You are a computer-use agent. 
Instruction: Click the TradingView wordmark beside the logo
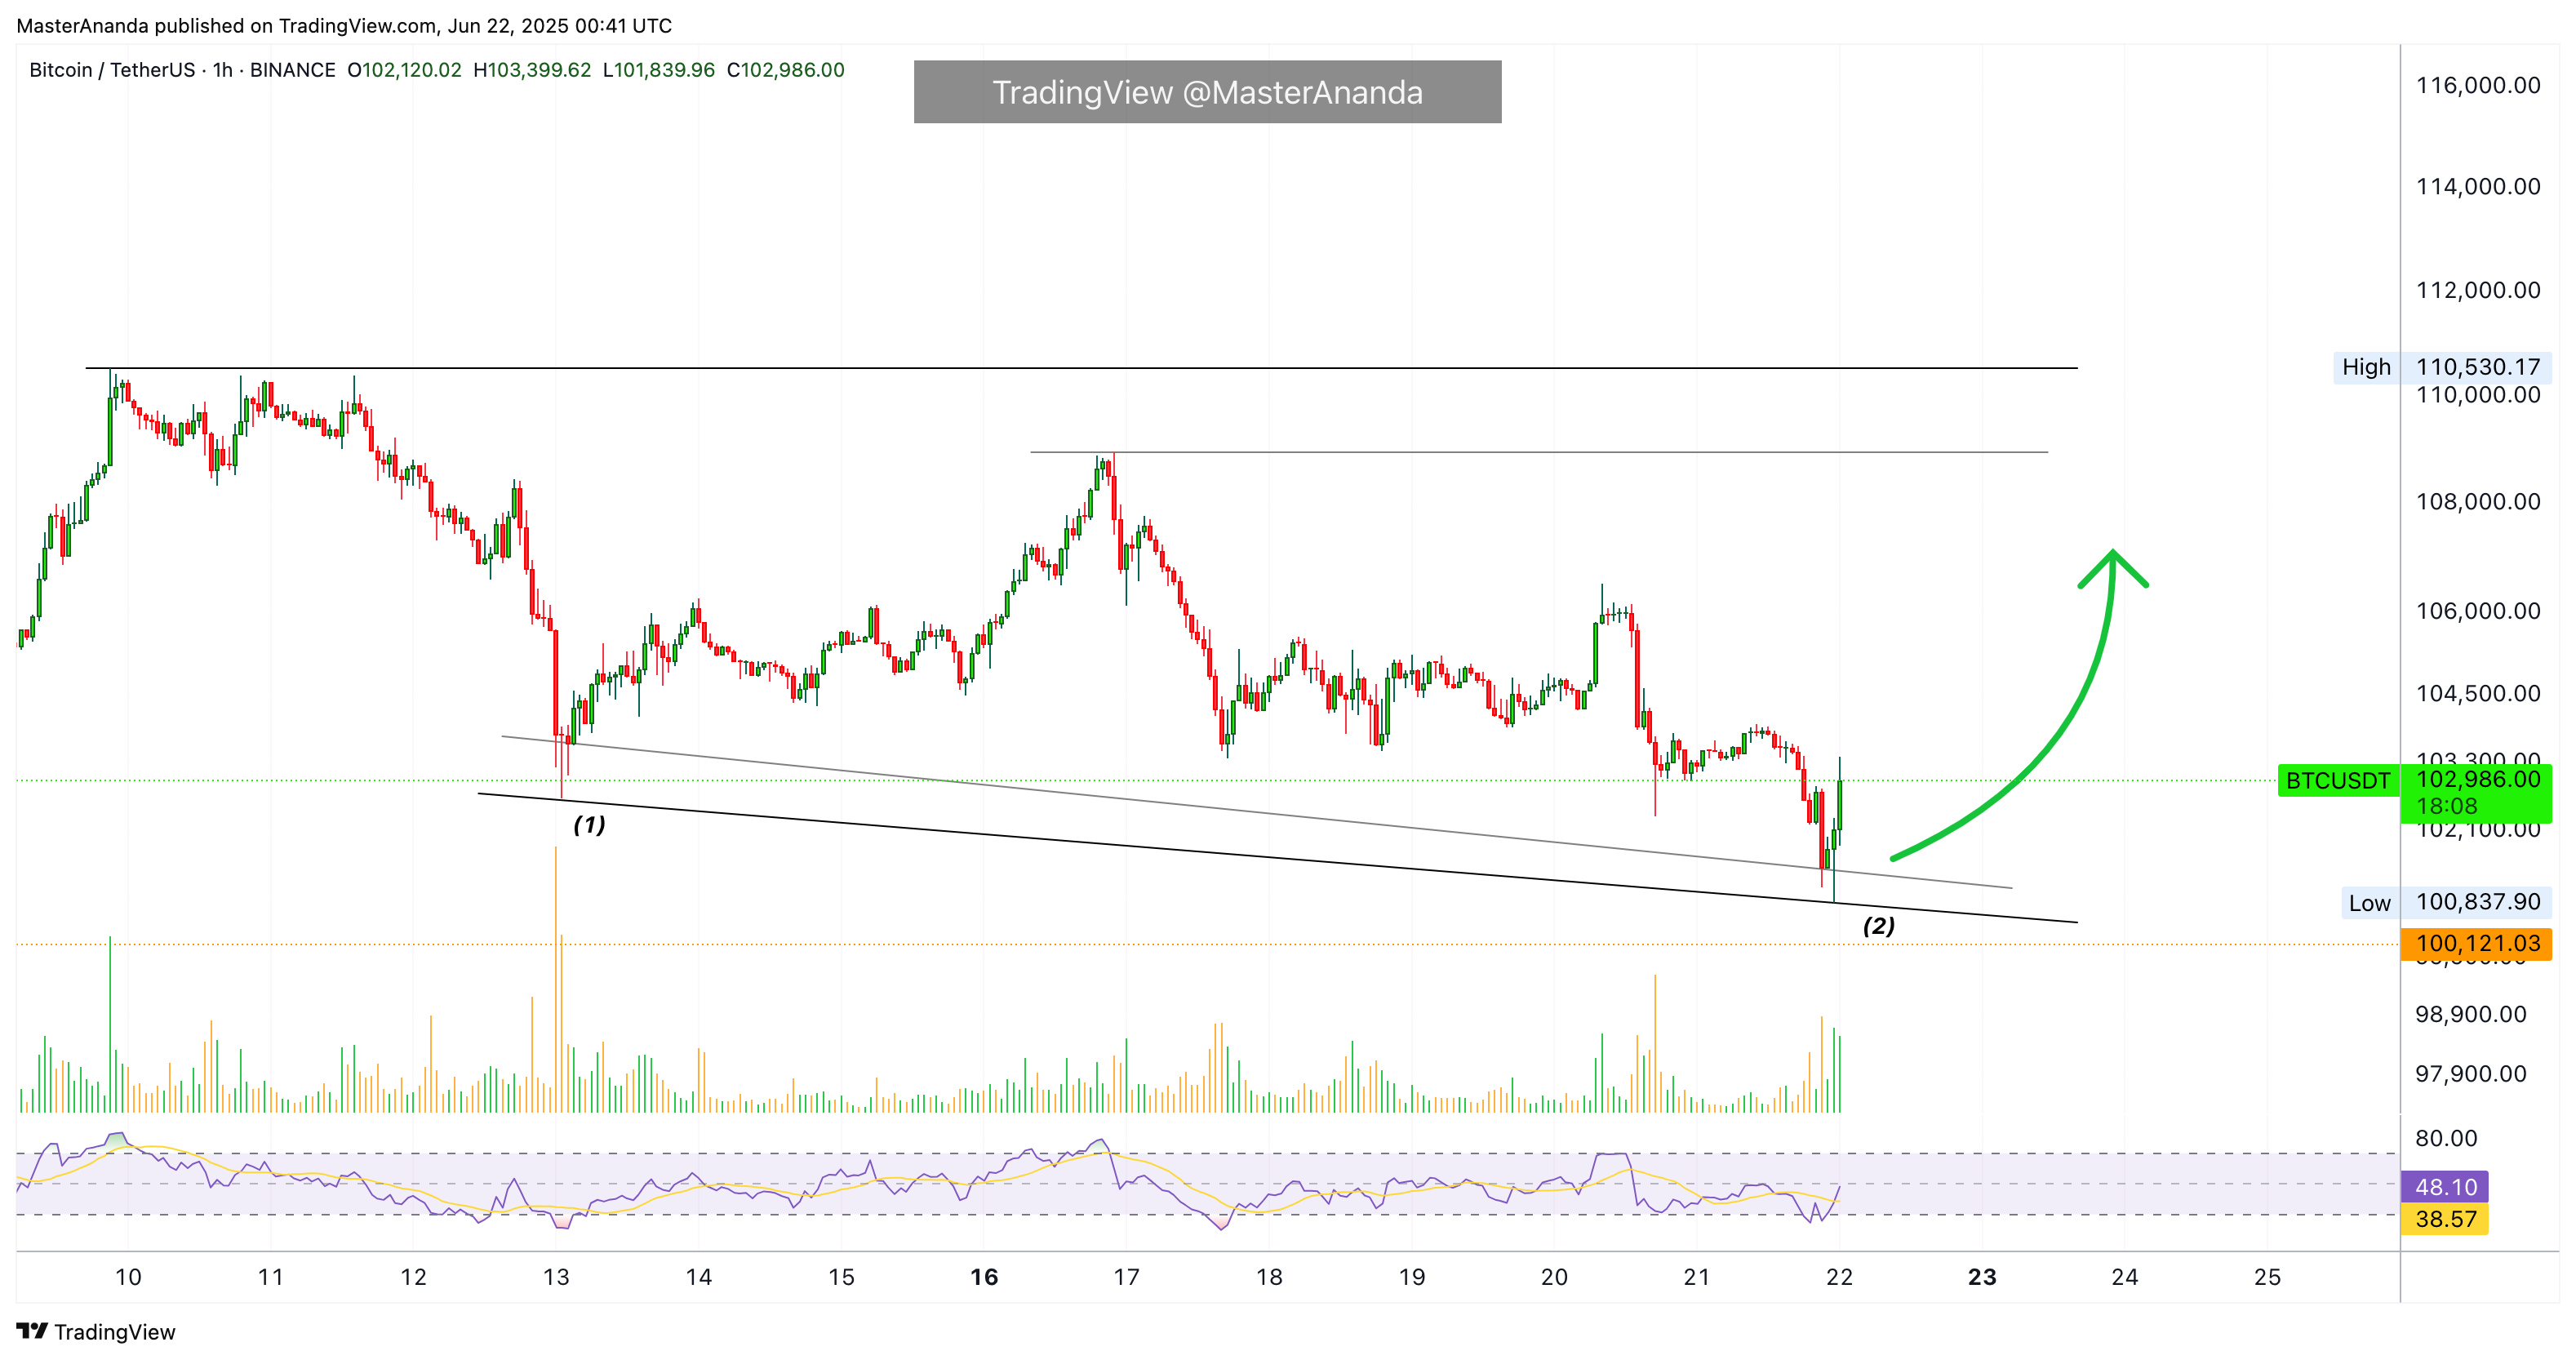[115, 1332]
